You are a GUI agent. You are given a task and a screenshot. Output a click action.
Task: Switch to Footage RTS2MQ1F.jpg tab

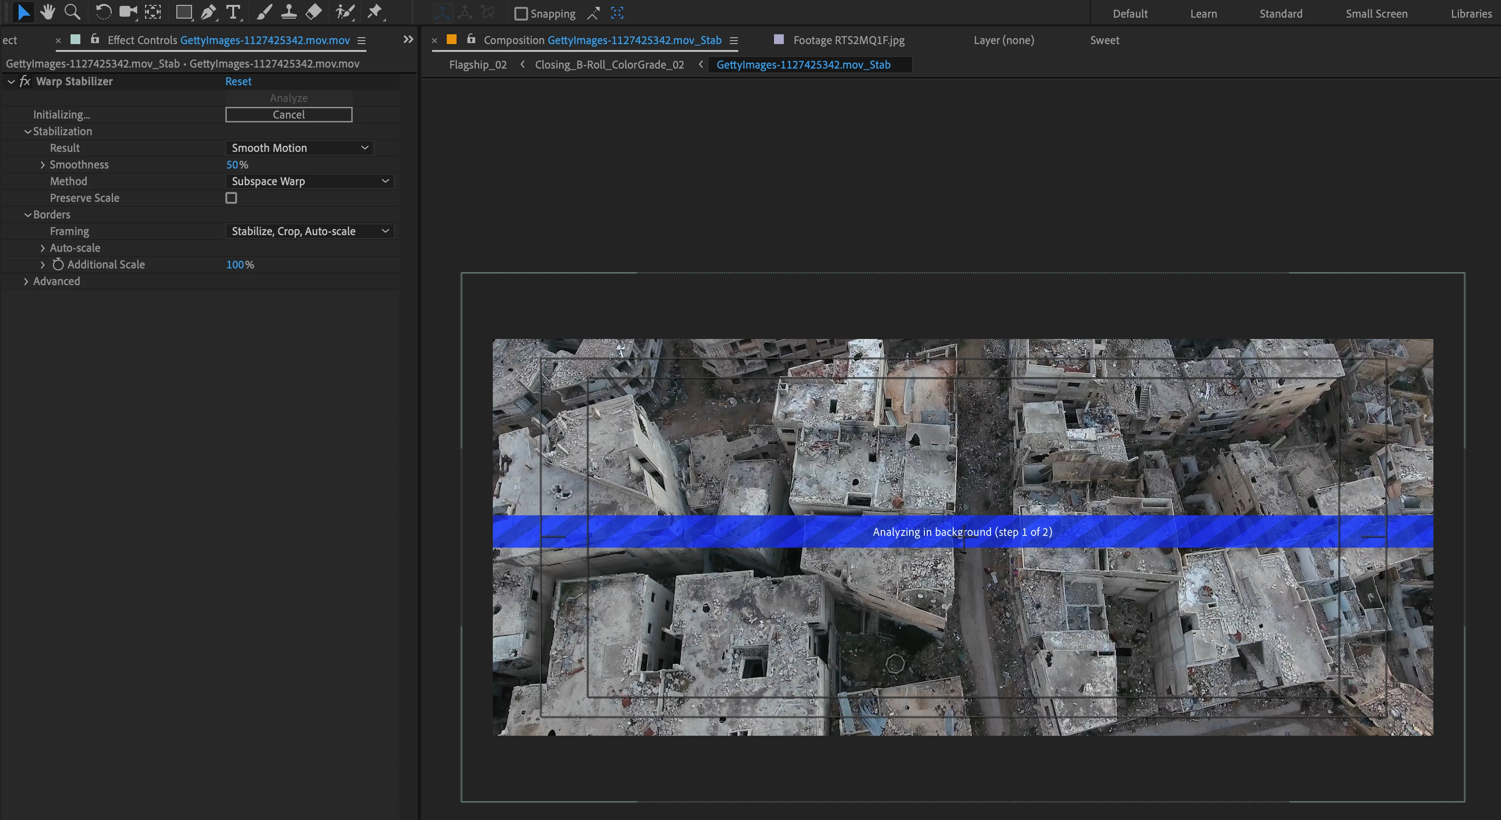(x=848, y=40)
